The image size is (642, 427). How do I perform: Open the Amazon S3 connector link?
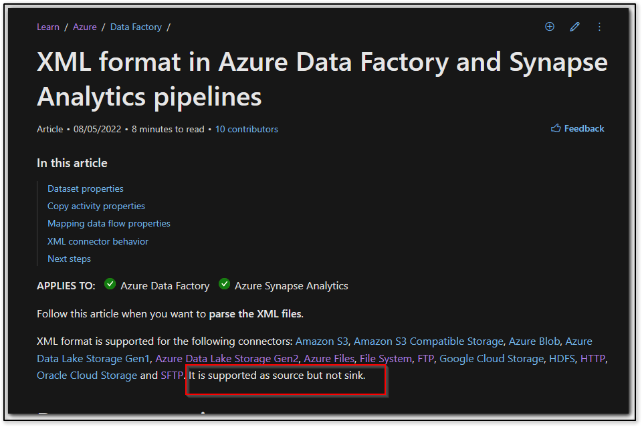coord(322,341)
